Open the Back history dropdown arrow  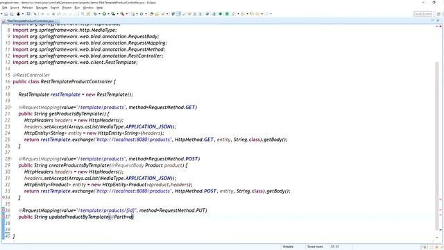(x=262, y=14)
